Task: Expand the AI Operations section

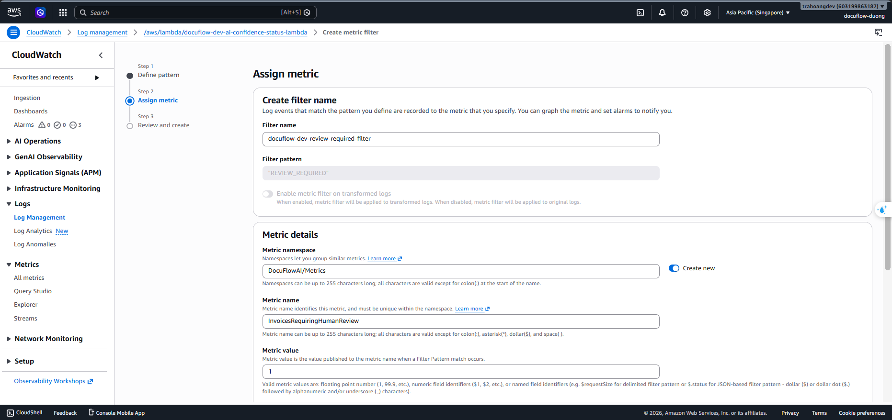Action: pyautogui.click(x=9, y=141)
